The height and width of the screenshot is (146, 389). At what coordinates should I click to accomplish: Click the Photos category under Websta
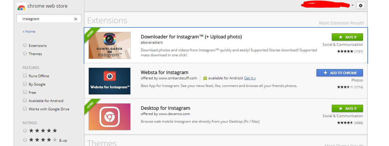pyautogui.click(x=357, y=80)
